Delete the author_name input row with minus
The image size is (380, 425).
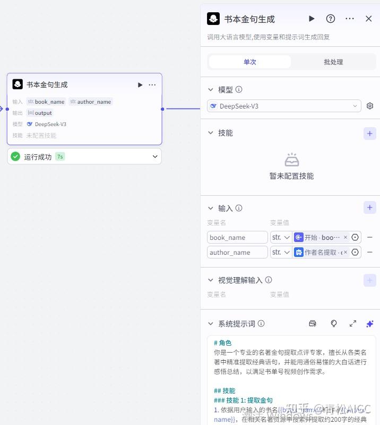pyautogui.click(x=370, y=252)
